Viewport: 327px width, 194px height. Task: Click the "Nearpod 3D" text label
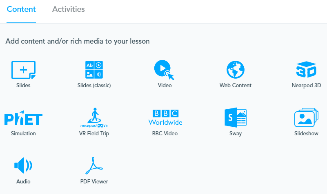307,86
